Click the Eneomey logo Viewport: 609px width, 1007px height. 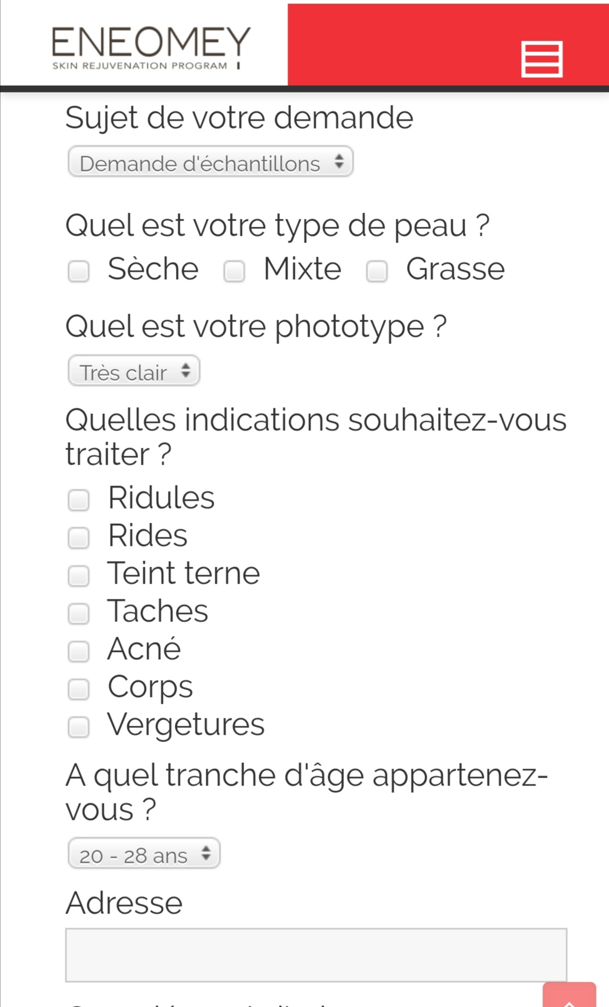[x=151, y=48]
